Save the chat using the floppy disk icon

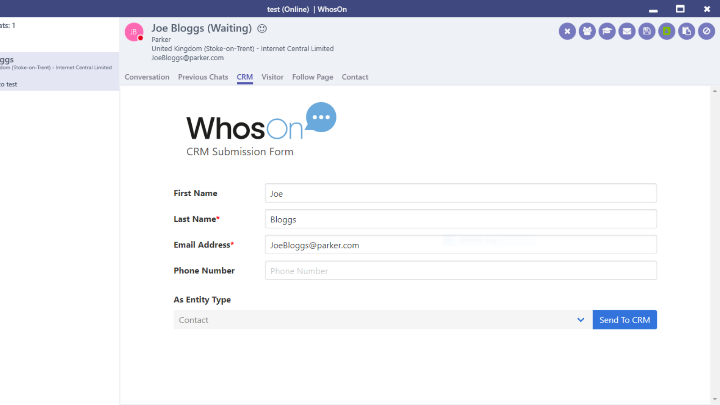[x=647, y=31]
